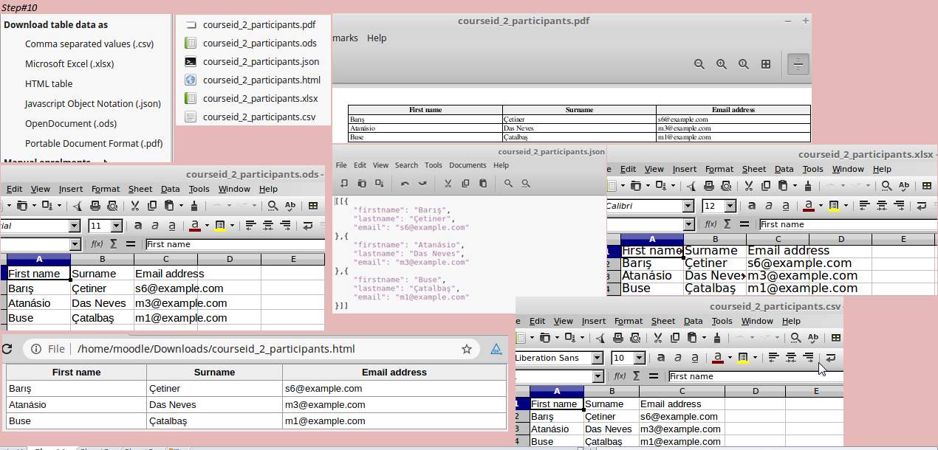The image size is (938, 450).
Task: Zoom in on the PDF document
Action: pos(722,64)
